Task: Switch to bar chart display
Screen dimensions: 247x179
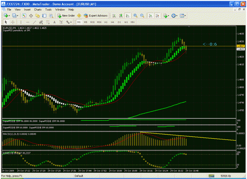Action: pyautogui.click(x=114, y=15)
